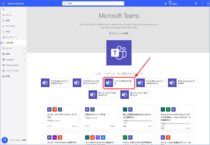Click Planner icon on Microsoft Forms から Planner card
The height and width of the screenshot is (145, 210).
(x=168, y=110)
